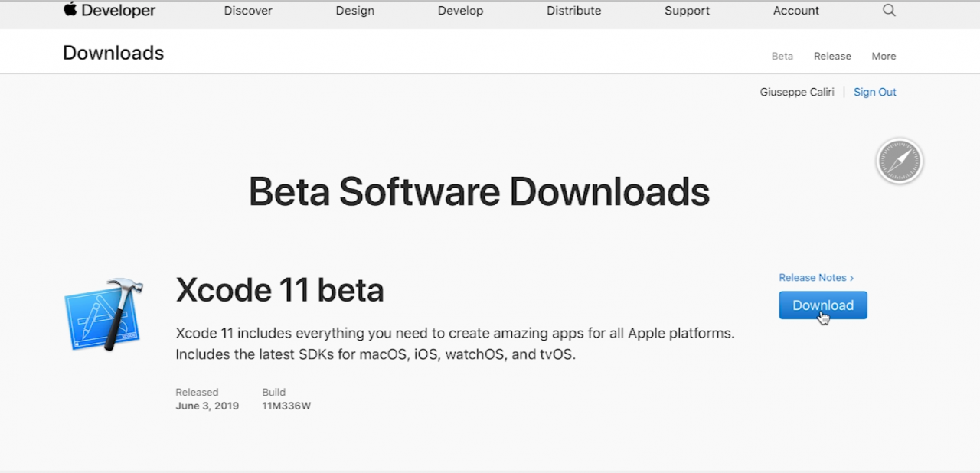Switch to the Release tab
The image size is (980, 473).
[x=832, y=56]
